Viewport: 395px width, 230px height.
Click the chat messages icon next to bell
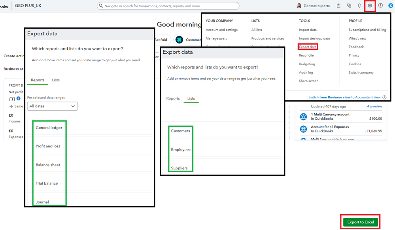coord(349,6)
